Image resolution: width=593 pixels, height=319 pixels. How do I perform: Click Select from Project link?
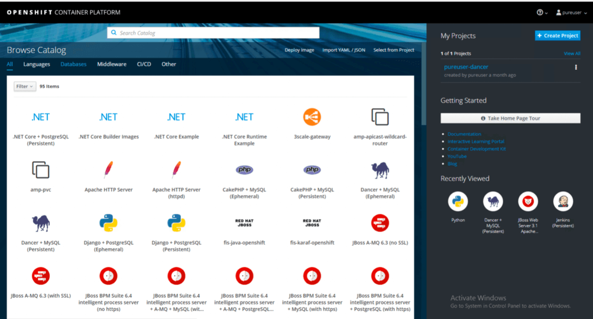point(394,50)
